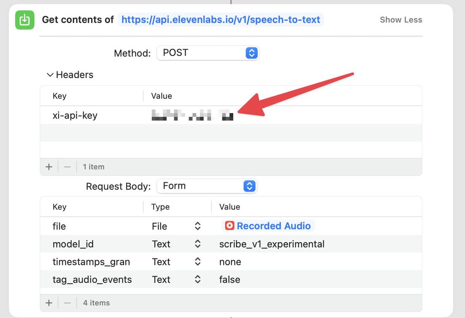Click the Value column header in Headers table
This screenshot has width=465, height=318.
click(162, 96)
